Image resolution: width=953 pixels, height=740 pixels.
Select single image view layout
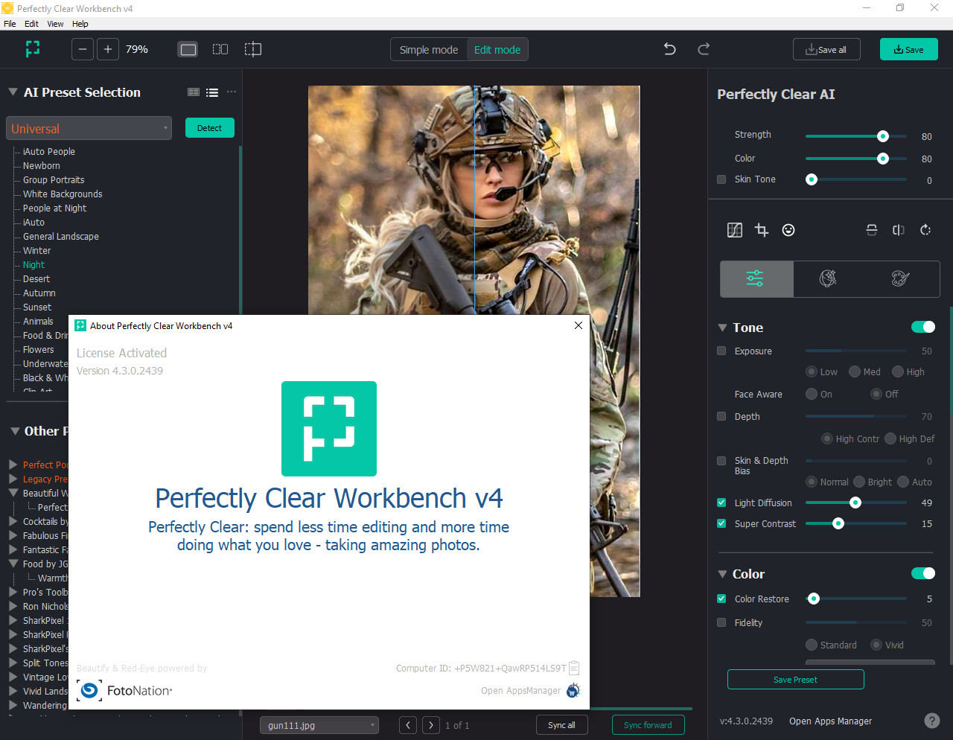[x=188, y=49]
